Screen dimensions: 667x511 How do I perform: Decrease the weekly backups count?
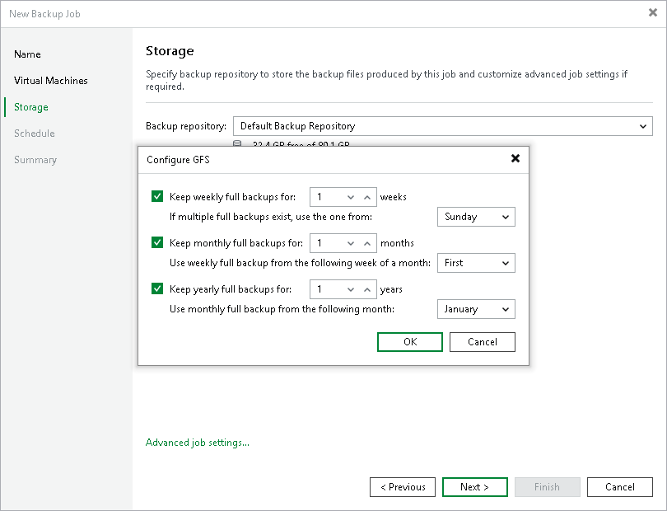[x=350, y=197]
